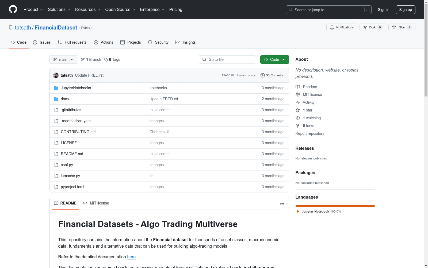This screenshot has width=428, height=268.
Task: Click the Go to file search field
Action: 227,59
